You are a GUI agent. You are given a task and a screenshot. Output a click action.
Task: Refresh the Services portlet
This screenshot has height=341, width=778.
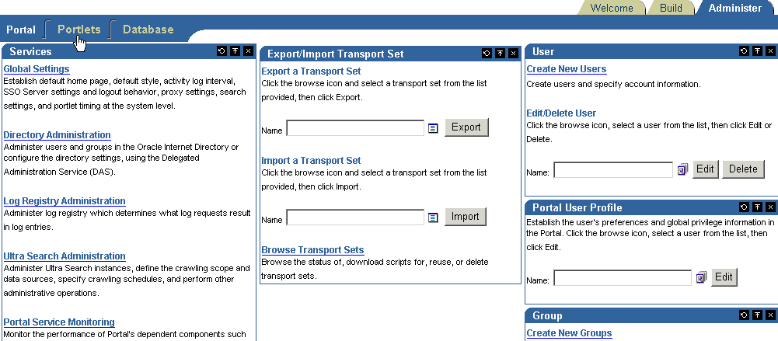[222, 51]
